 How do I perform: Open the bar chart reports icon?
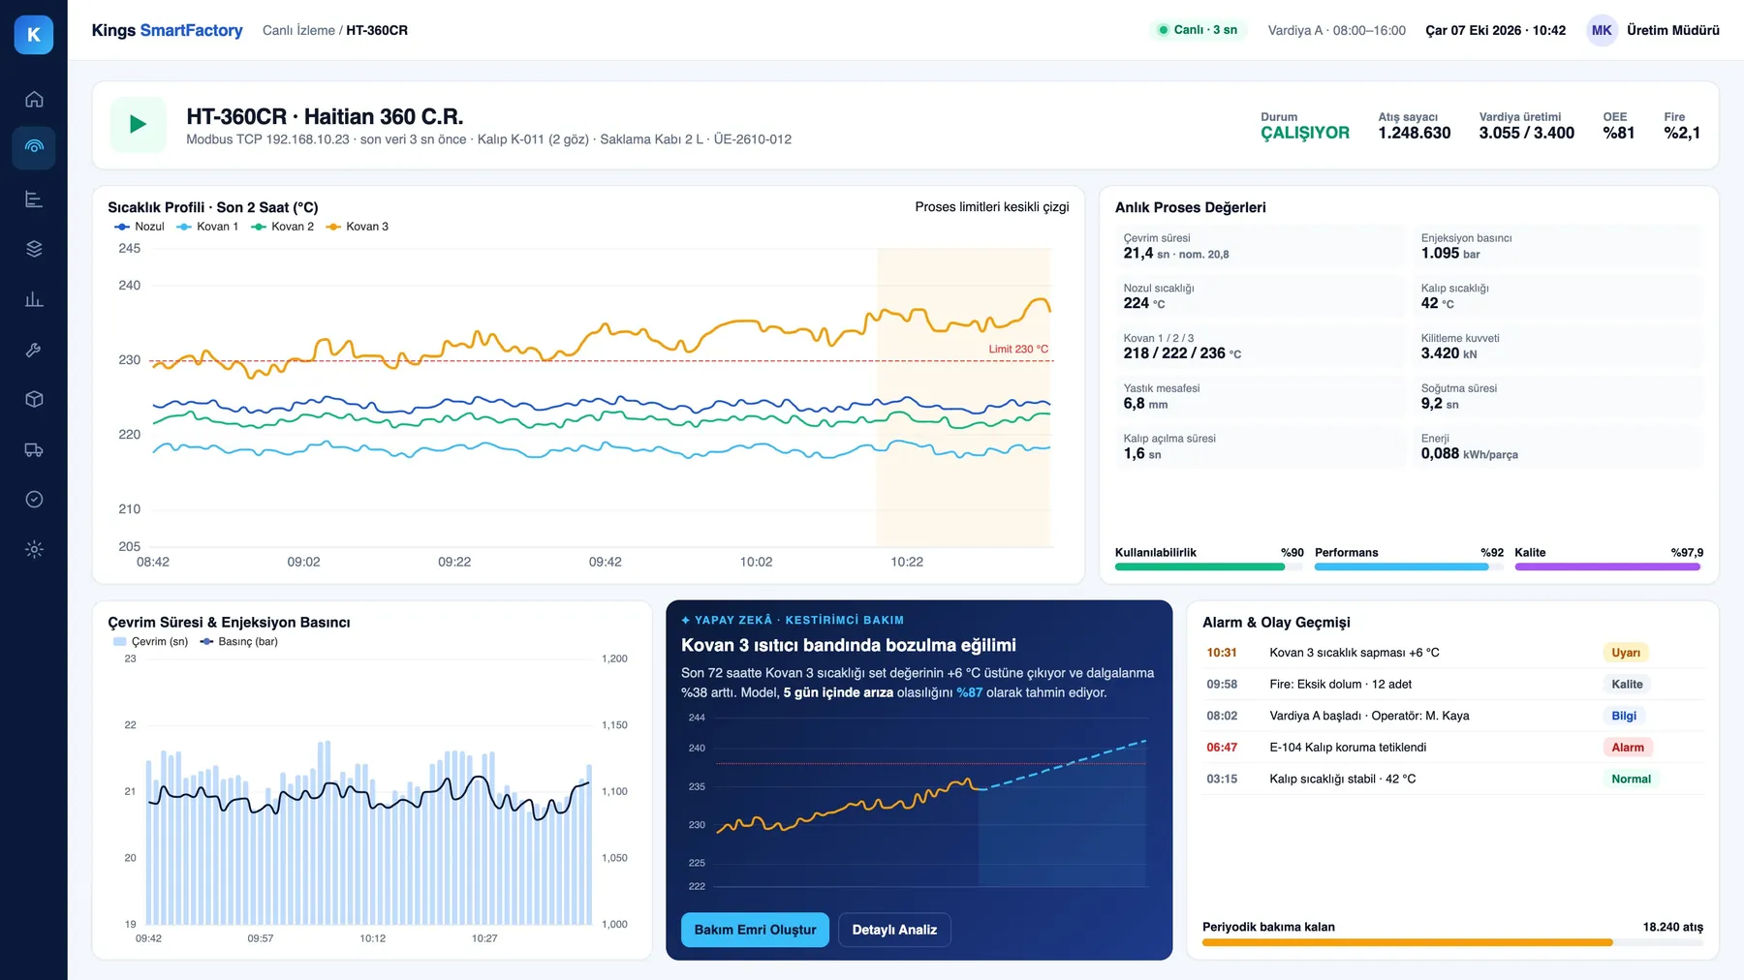click(x=34, y=299)
